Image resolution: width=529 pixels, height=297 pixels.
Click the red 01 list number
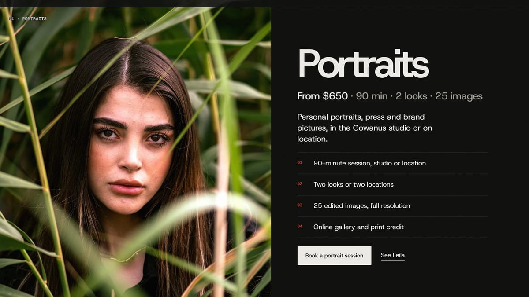tap(300, 163)
